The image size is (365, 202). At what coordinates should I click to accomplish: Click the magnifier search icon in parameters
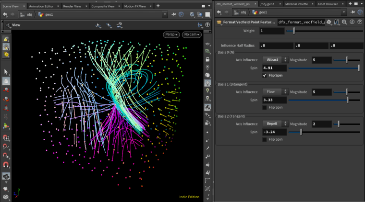click(x=344, y=22)
